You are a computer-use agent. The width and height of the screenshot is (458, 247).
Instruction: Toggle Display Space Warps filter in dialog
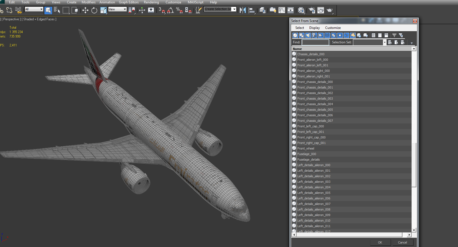pyautogui.click(x=327, y=35)
